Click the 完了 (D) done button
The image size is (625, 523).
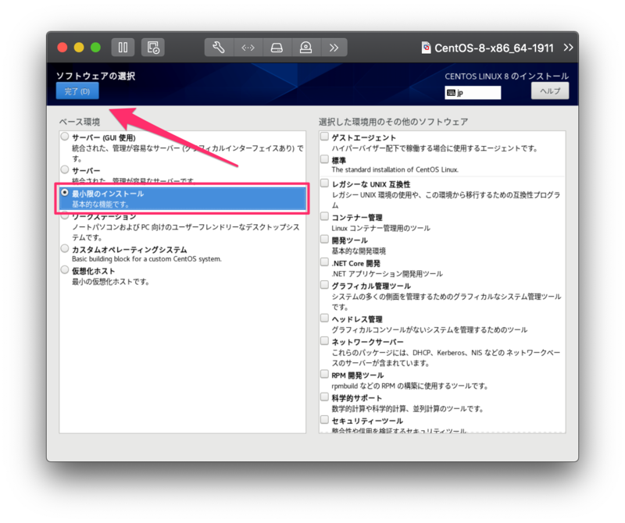(77, 91)
